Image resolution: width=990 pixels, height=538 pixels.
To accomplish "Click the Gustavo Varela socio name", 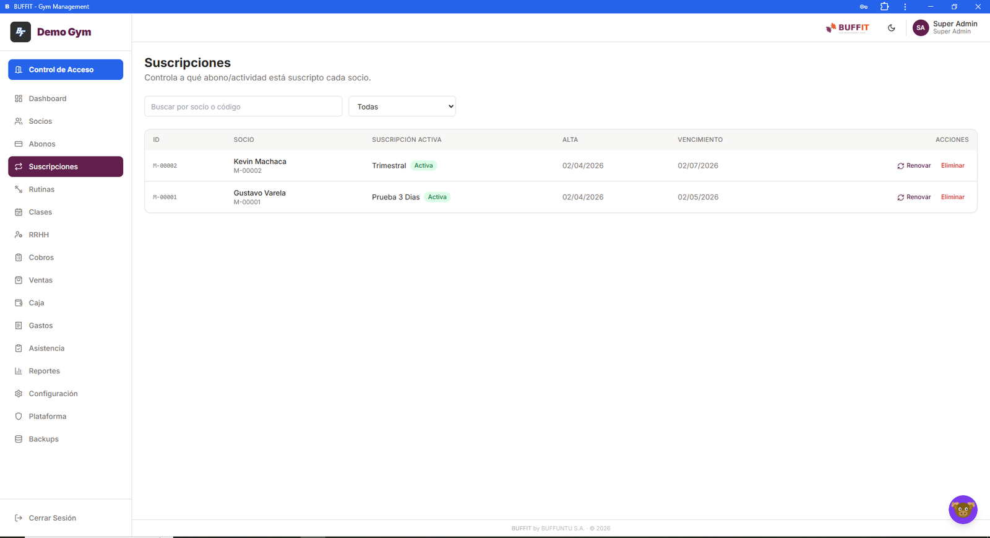I will [x=260, y=193].
